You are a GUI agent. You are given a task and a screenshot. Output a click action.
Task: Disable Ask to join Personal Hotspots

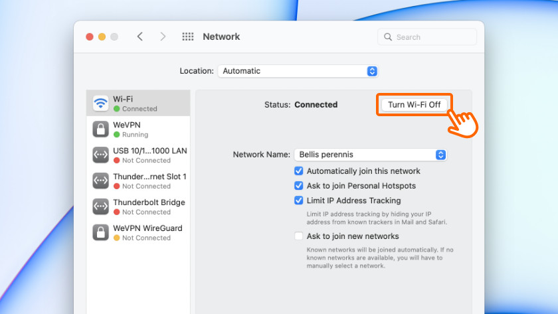299,186
